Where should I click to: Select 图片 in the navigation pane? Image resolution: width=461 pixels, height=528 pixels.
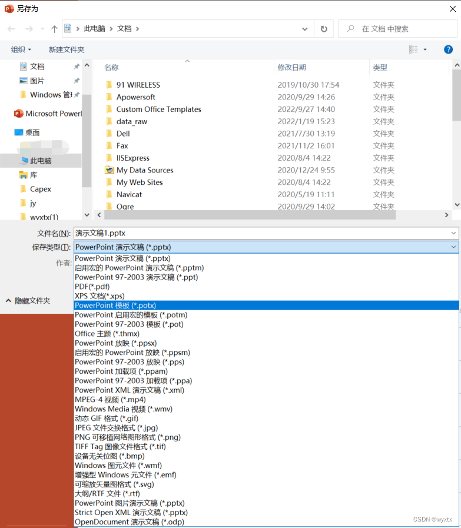(x=37, y=81)
